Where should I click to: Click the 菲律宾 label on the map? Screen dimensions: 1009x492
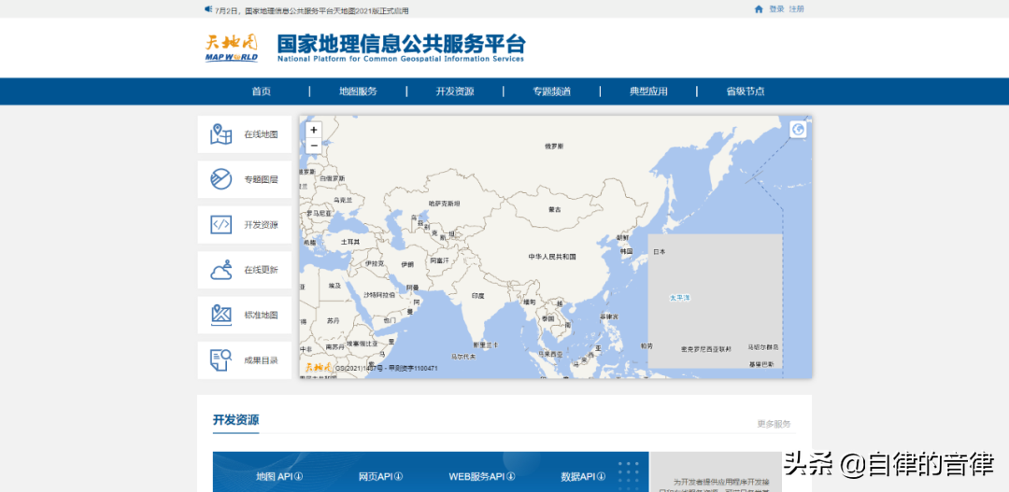609,316
